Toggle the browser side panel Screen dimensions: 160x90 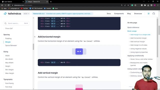151,5
